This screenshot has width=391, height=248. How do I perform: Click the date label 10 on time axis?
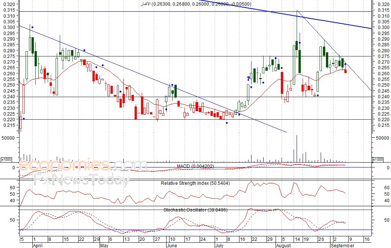pyautogui.click(x=173, y=239)
